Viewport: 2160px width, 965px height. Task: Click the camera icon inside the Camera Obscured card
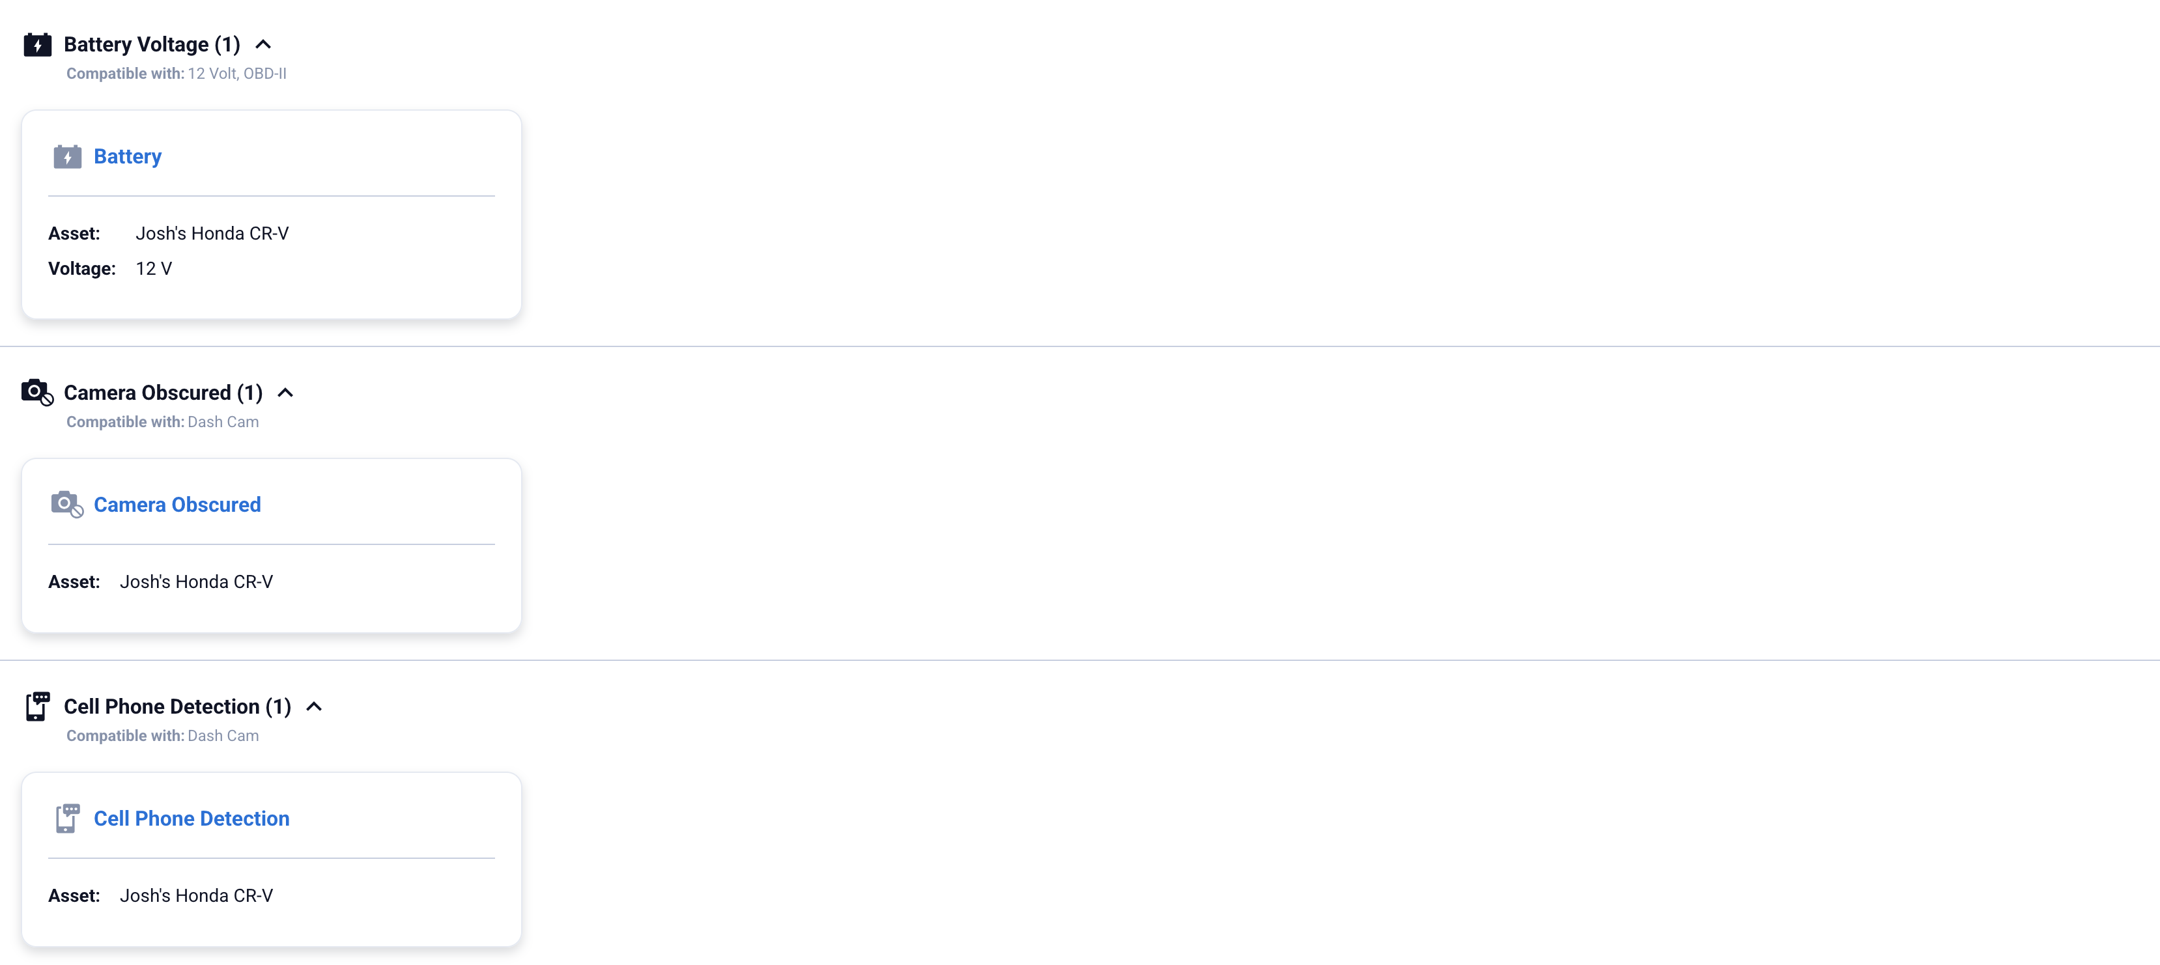(x=67, y=504)
